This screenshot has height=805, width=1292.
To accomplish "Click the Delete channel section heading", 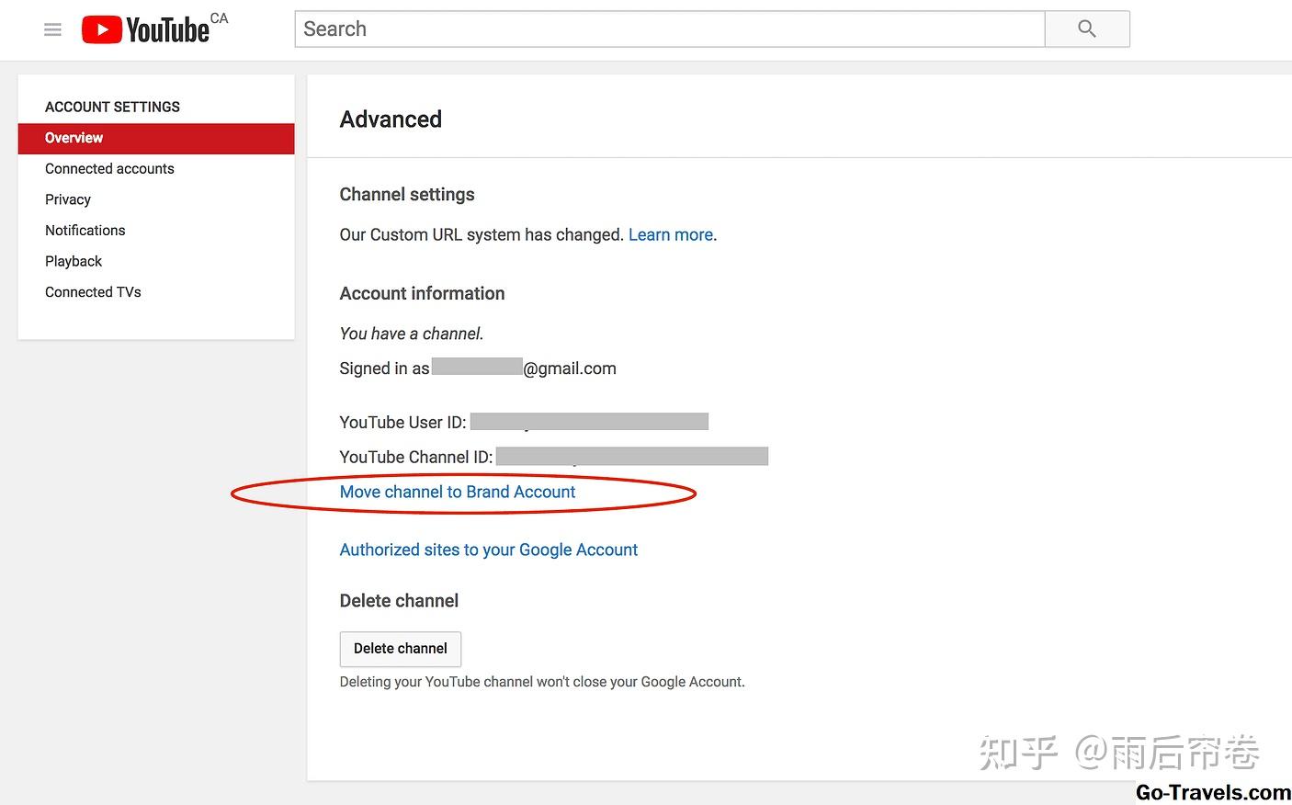I will click(399, 601).
